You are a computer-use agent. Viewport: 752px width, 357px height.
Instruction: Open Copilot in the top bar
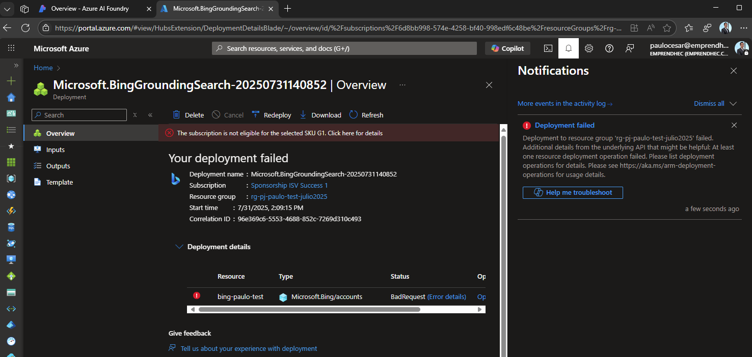[507, 48]
